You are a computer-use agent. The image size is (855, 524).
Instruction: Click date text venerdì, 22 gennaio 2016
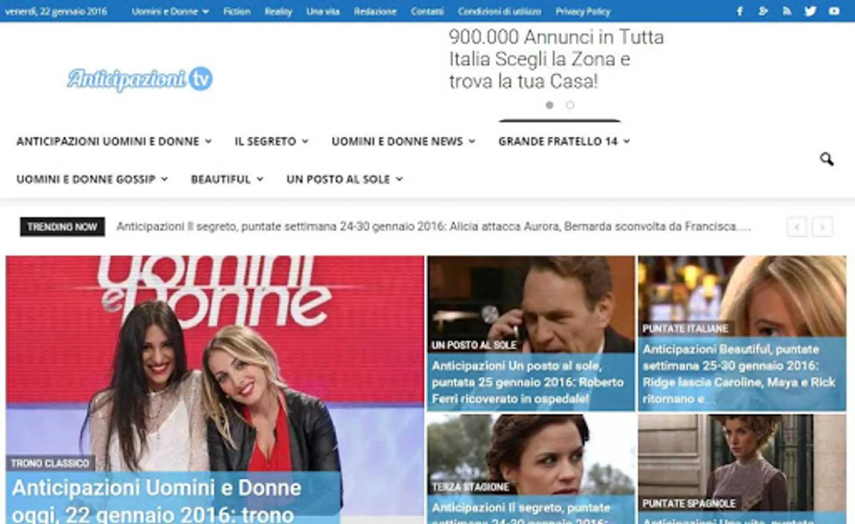[x=56, y=11]
